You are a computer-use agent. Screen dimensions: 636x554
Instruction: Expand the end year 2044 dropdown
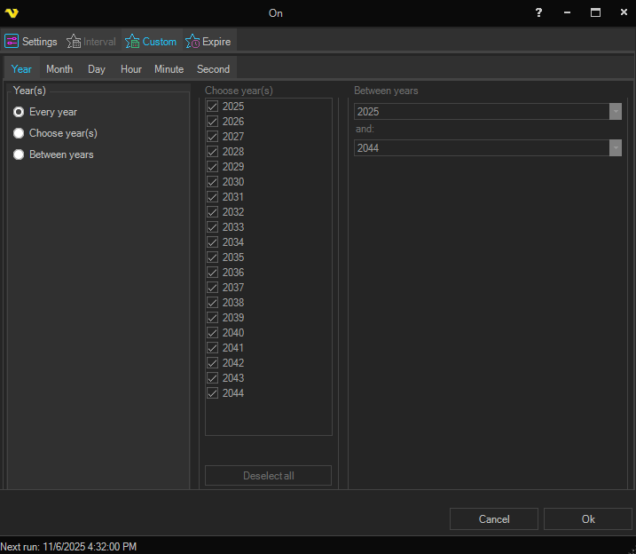pos(615,148)
